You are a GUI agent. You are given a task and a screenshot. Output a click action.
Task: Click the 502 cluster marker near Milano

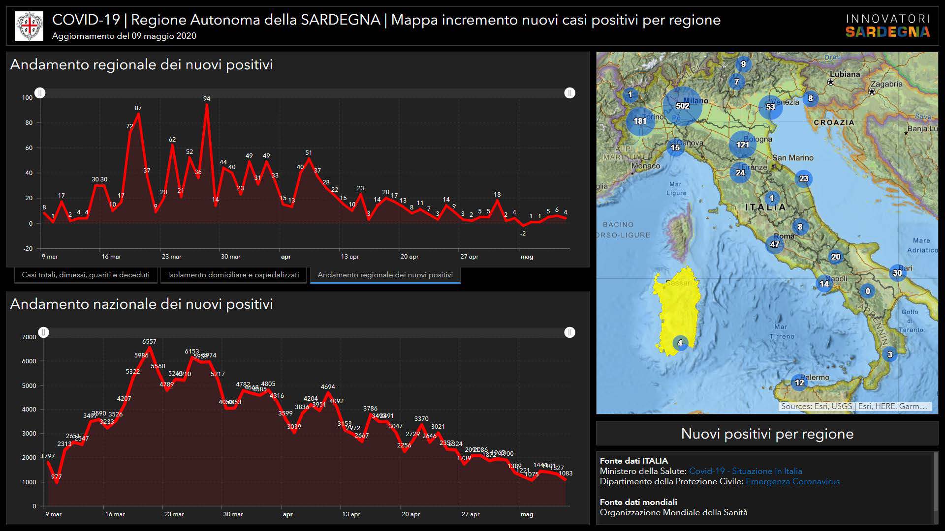(682, 106)
